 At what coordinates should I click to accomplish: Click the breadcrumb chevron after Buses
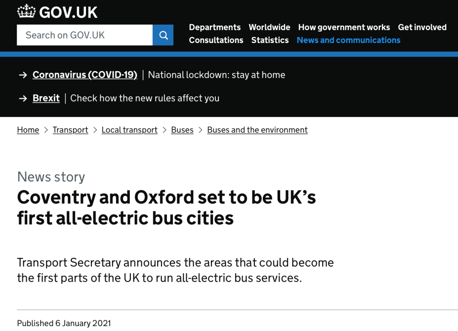200,130
